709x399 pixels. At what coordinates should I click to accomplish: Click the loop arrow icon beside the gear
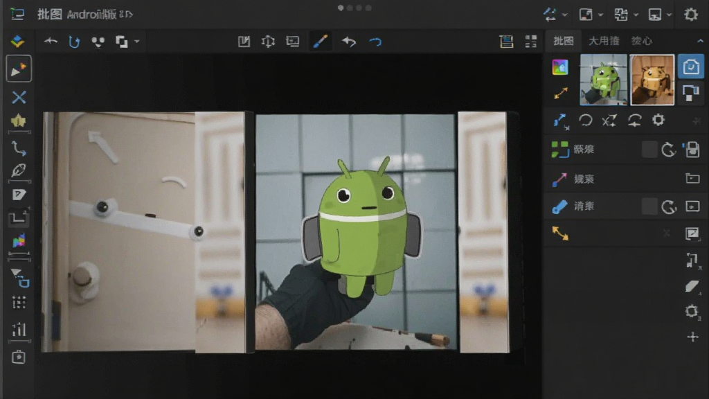634,121
